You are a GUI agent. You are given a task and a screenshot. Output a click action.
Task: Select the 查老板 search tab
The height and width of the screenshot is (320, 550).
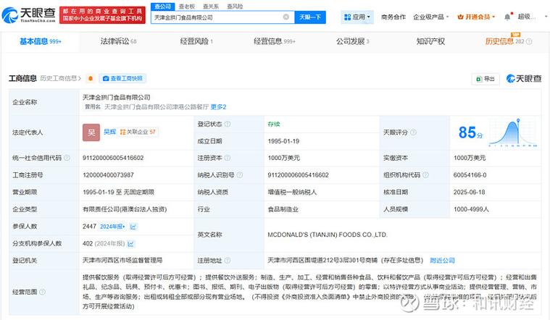187,7
